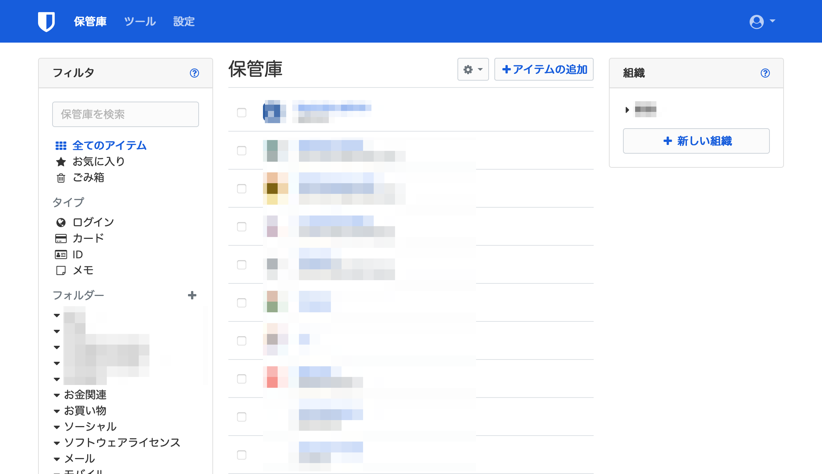Click the help icon in 組織 panel
Screen dimensions: 822x474
(x=765, y=73)
